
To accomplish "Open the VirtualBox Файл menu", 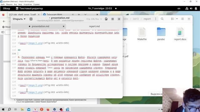I will 3,4.
